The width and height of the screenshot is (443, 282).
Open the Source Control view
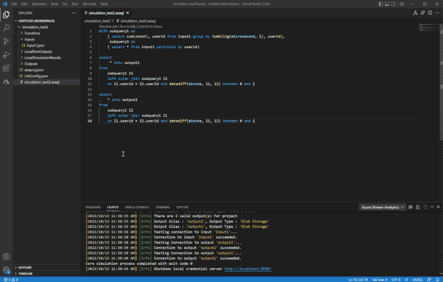tap(6, 41)
